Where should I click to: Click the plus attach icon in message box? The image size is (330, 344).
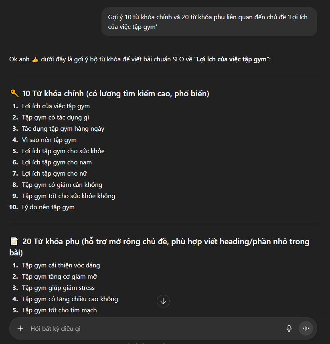pyautogui.click(x=20, y=328)
